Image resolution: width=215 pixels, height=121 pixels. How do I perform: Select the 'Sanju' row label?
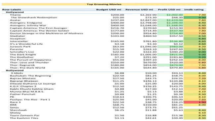[15, 107]
